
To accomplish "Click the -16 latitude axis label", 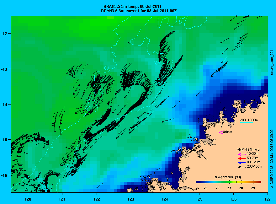I will pyautogui.click(x=4, y=175).
